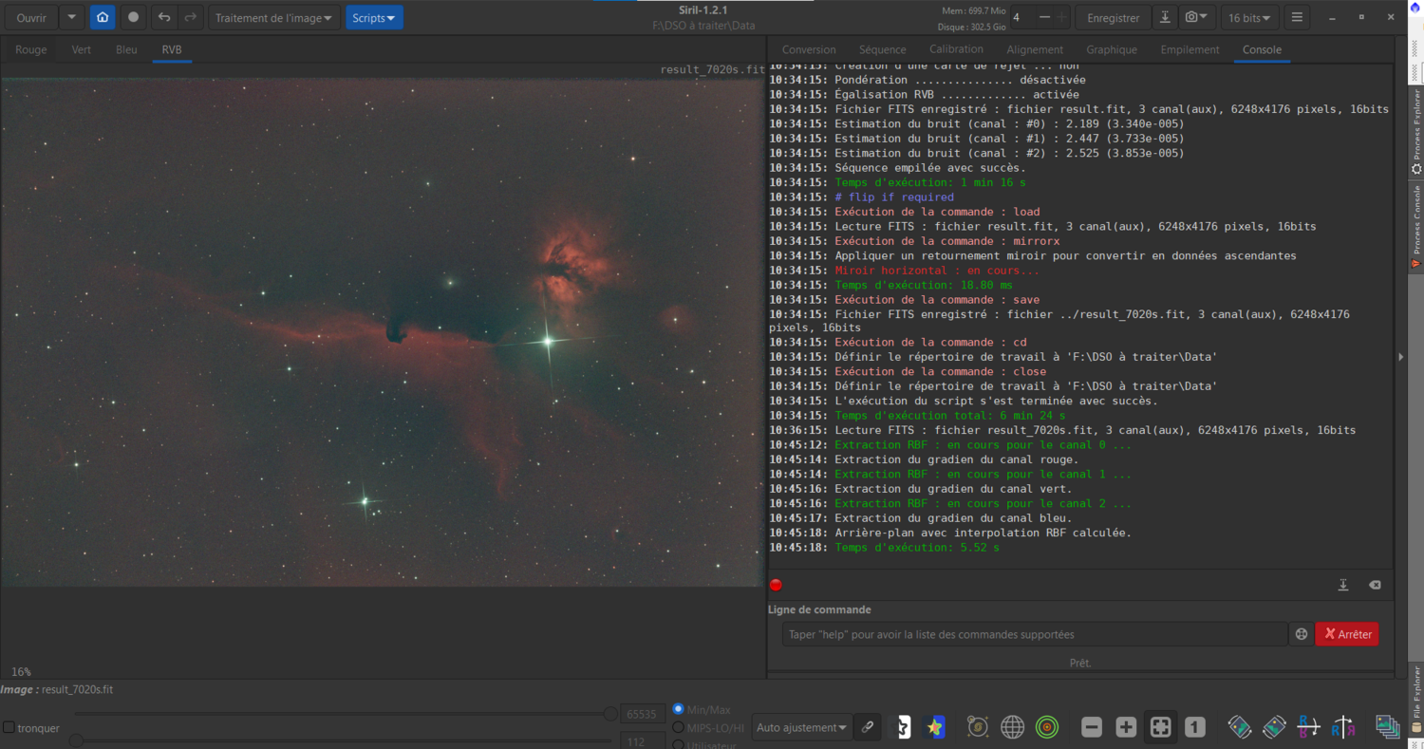
Task: Click the chain link channels icon
Action: coord(867,727)
